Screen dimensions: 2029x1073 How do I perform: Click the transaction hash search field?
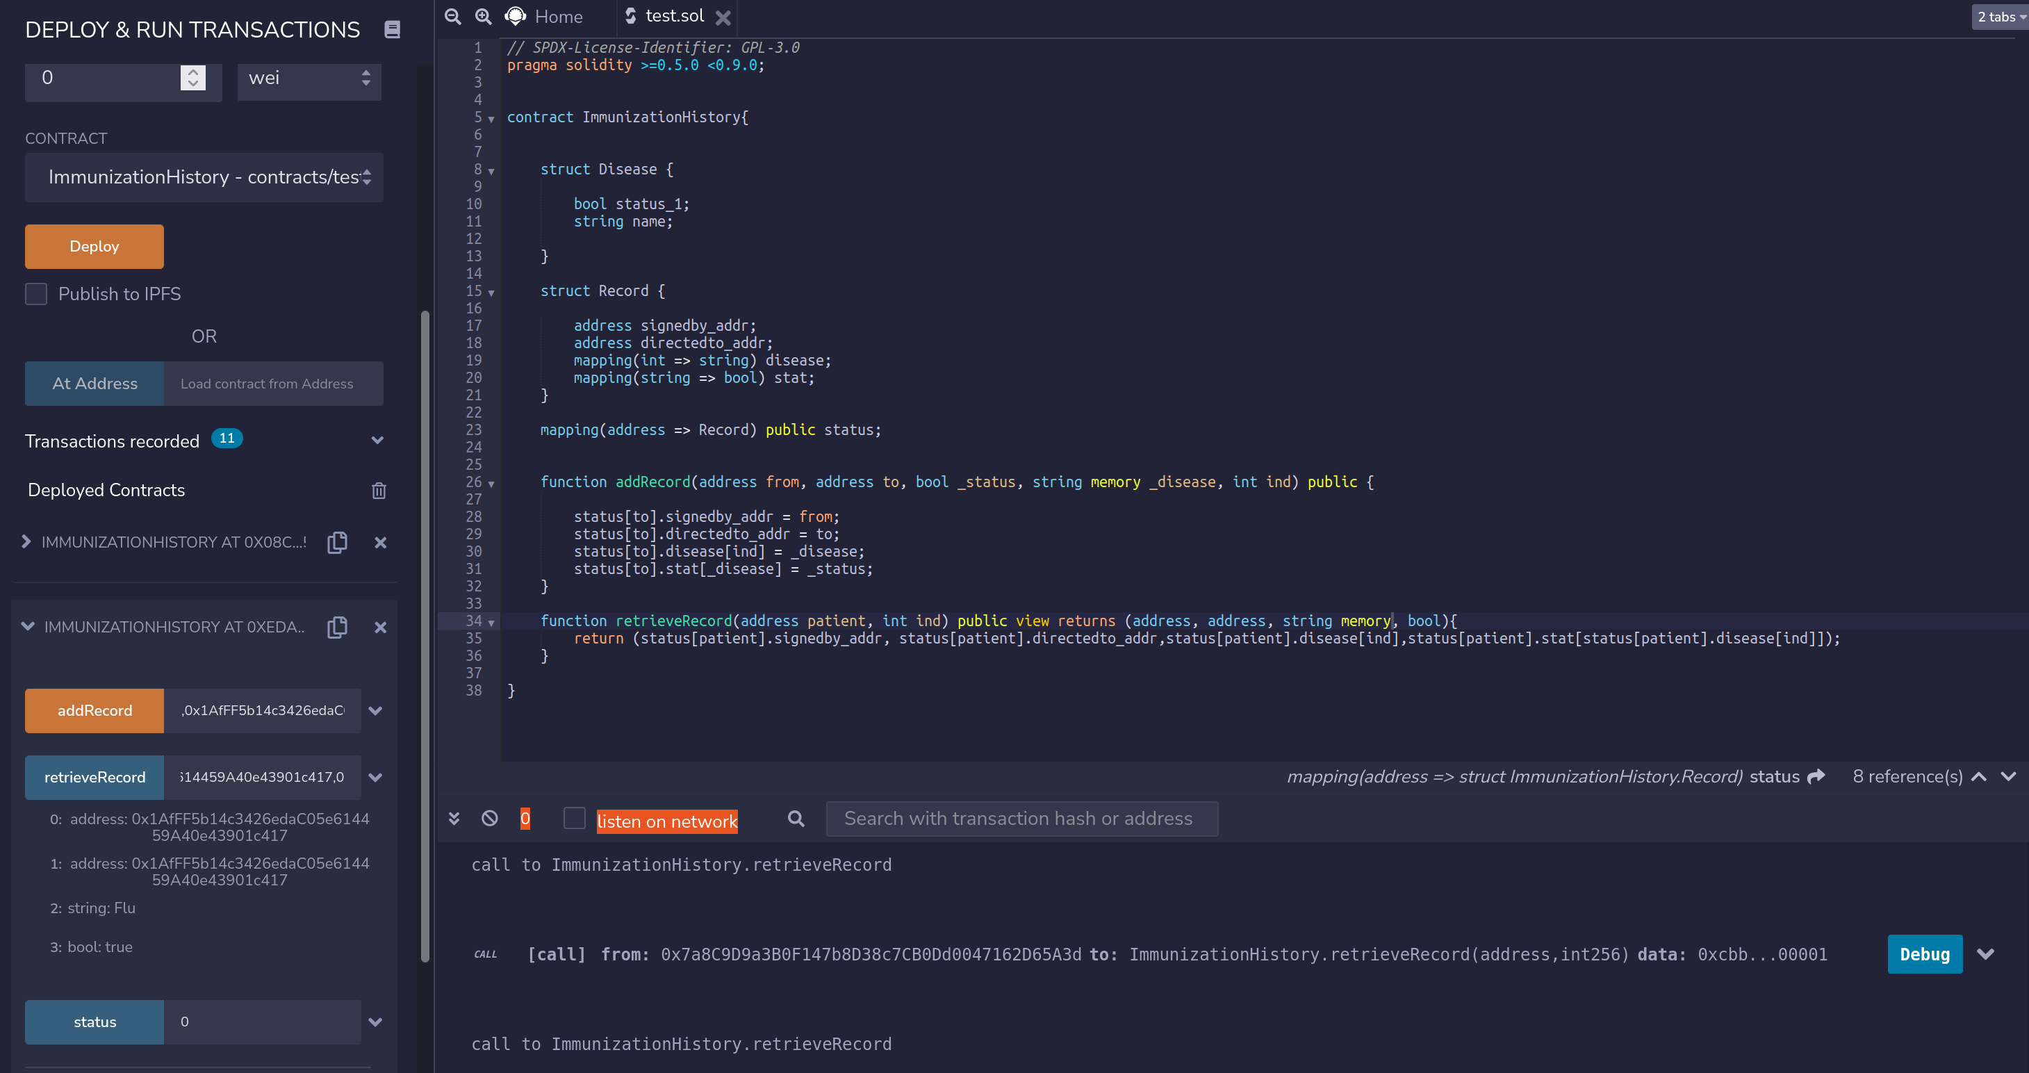tap(1021, 819)
